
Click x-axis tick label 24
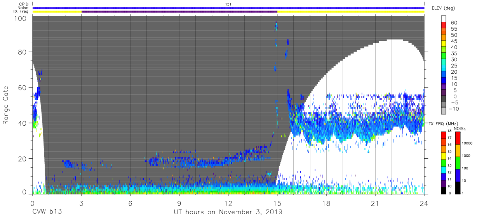(424, 203)
